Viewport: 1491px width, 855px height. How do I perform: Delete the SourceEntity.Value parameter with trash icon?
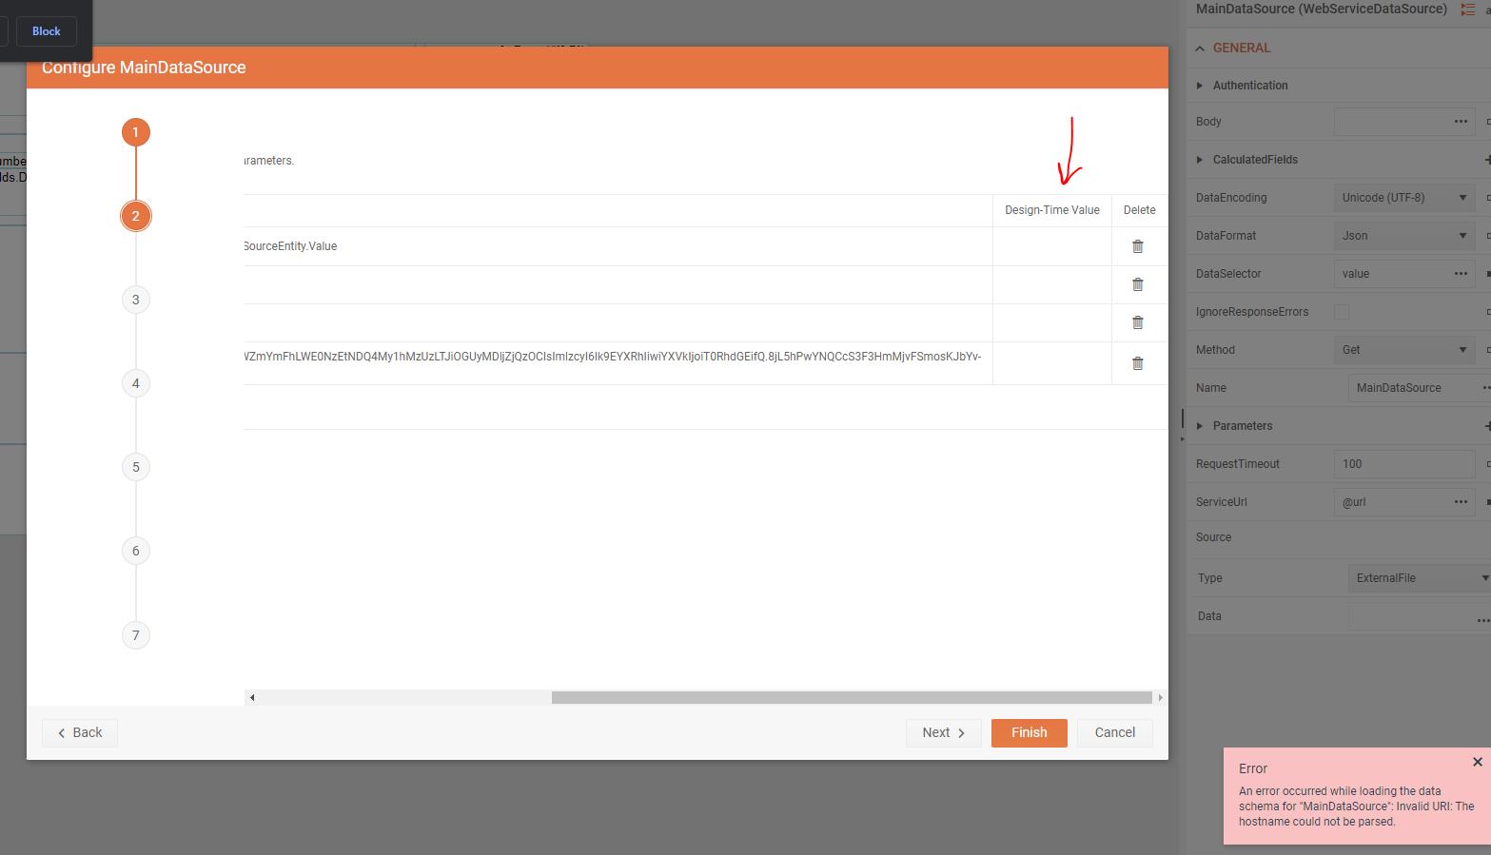(x=1138, y=245)
